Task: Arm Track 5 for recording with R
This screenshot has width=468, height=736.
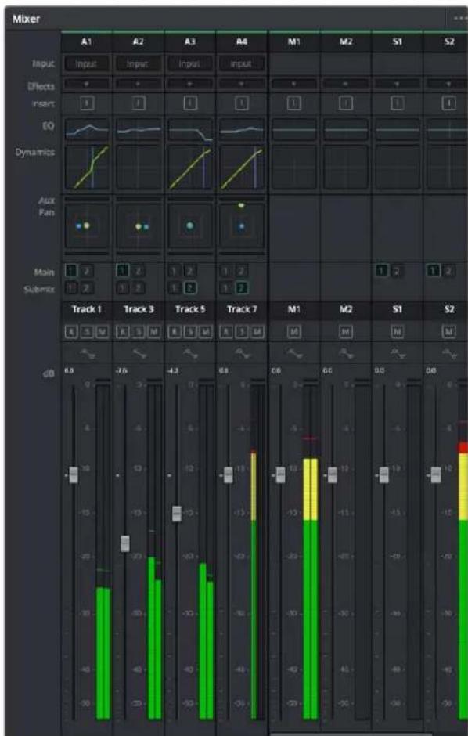Action: click(x=174, y=332)
